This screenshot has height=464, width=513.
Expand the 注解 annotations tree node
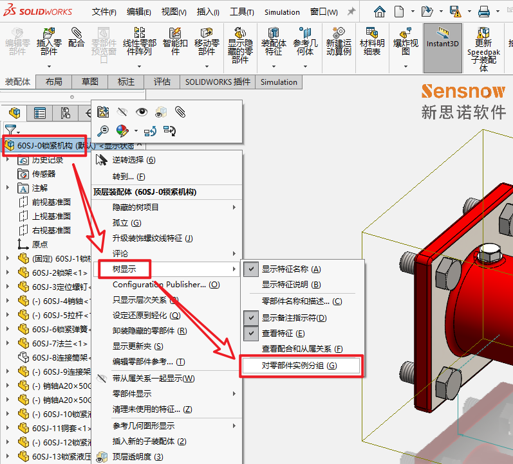coord(8,188)
